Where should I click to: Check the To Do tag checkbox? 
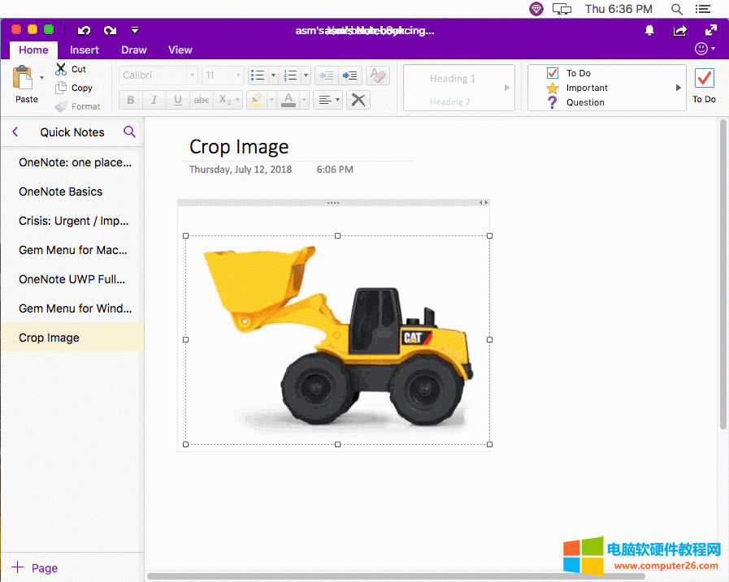[553, 72]
